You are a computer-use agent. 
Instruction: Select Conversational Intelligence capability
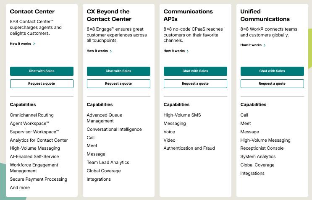pos(114,130)
